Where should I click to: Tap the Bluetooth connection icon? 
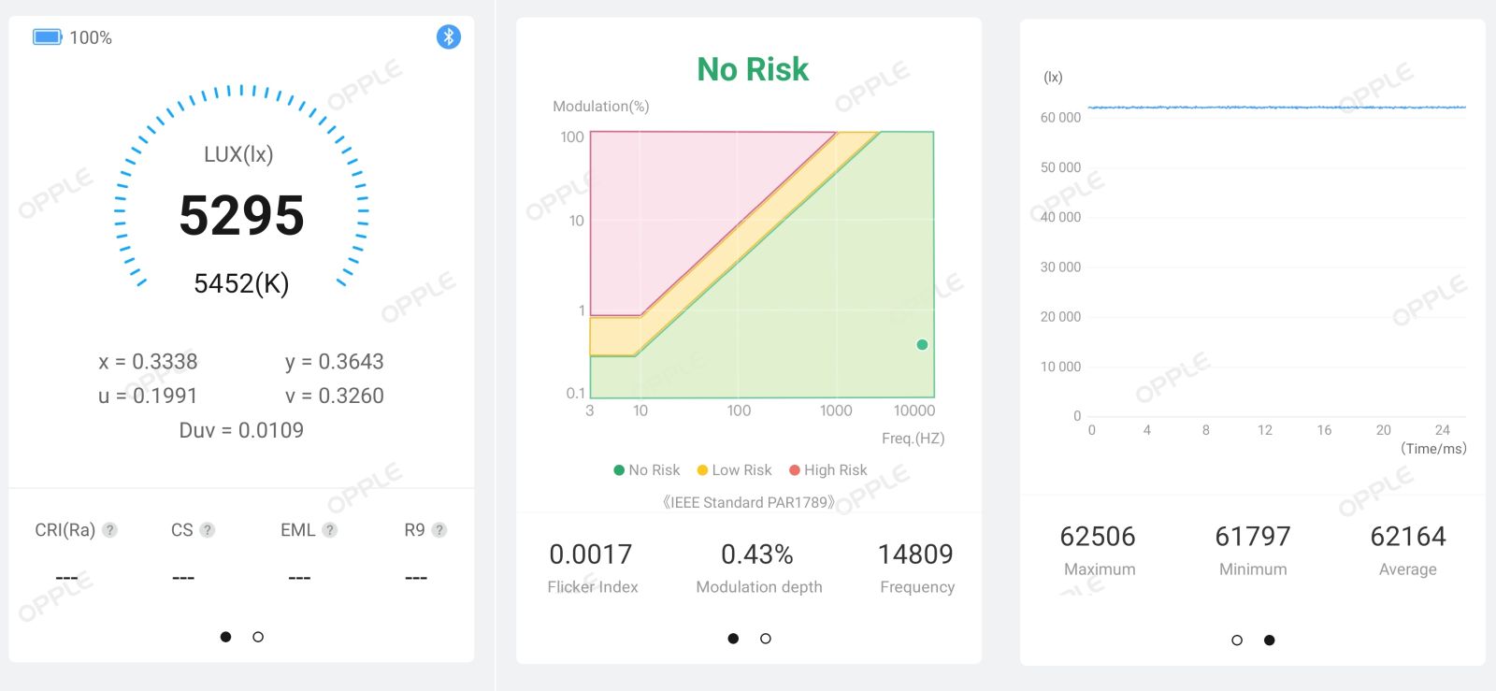pyautogui.click(x=449, y=36)
